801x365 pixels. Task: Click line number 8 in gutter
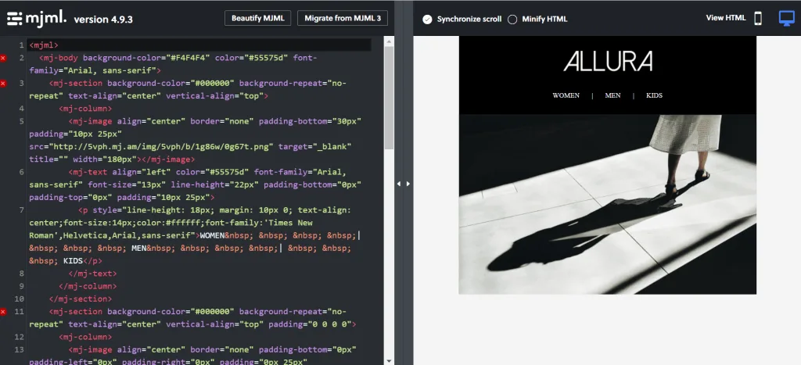[x=21, y=274]
